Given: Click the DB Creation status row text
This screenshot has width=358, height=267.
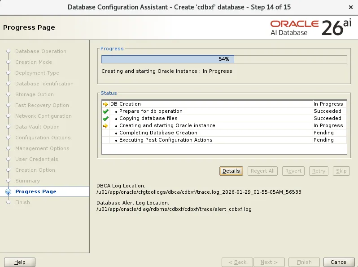Looking at the screenshot, I should [x=126, y=104].
